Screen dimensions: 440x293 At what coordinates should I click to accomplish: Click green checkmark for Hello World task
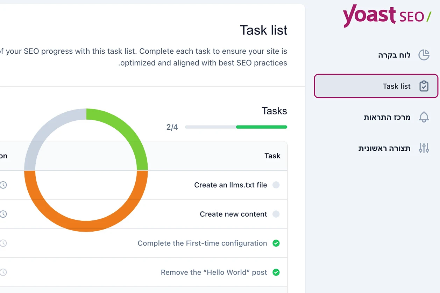[276, 272]
